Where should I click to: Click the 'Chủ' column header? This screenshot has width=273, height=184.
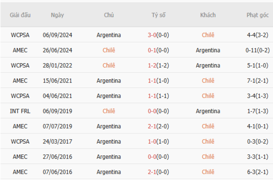pyautogui.click(x=109, y=15)
